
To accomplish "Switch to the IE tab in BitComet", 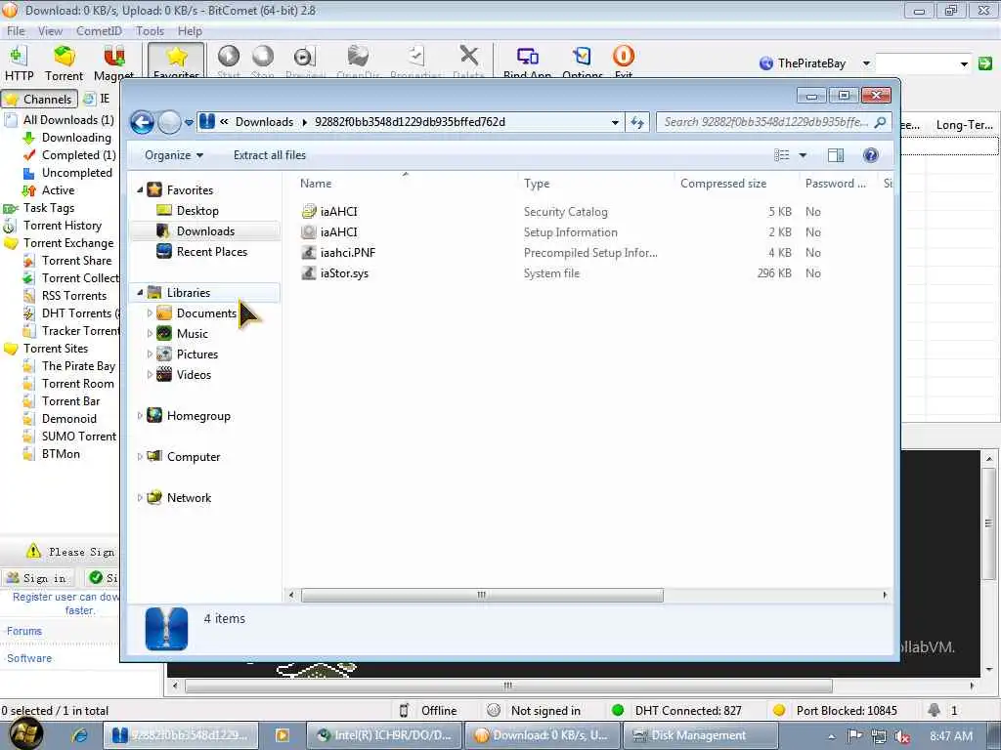I will point(97,99).
